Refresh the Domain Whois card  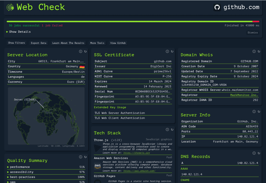tap(259, 51)
